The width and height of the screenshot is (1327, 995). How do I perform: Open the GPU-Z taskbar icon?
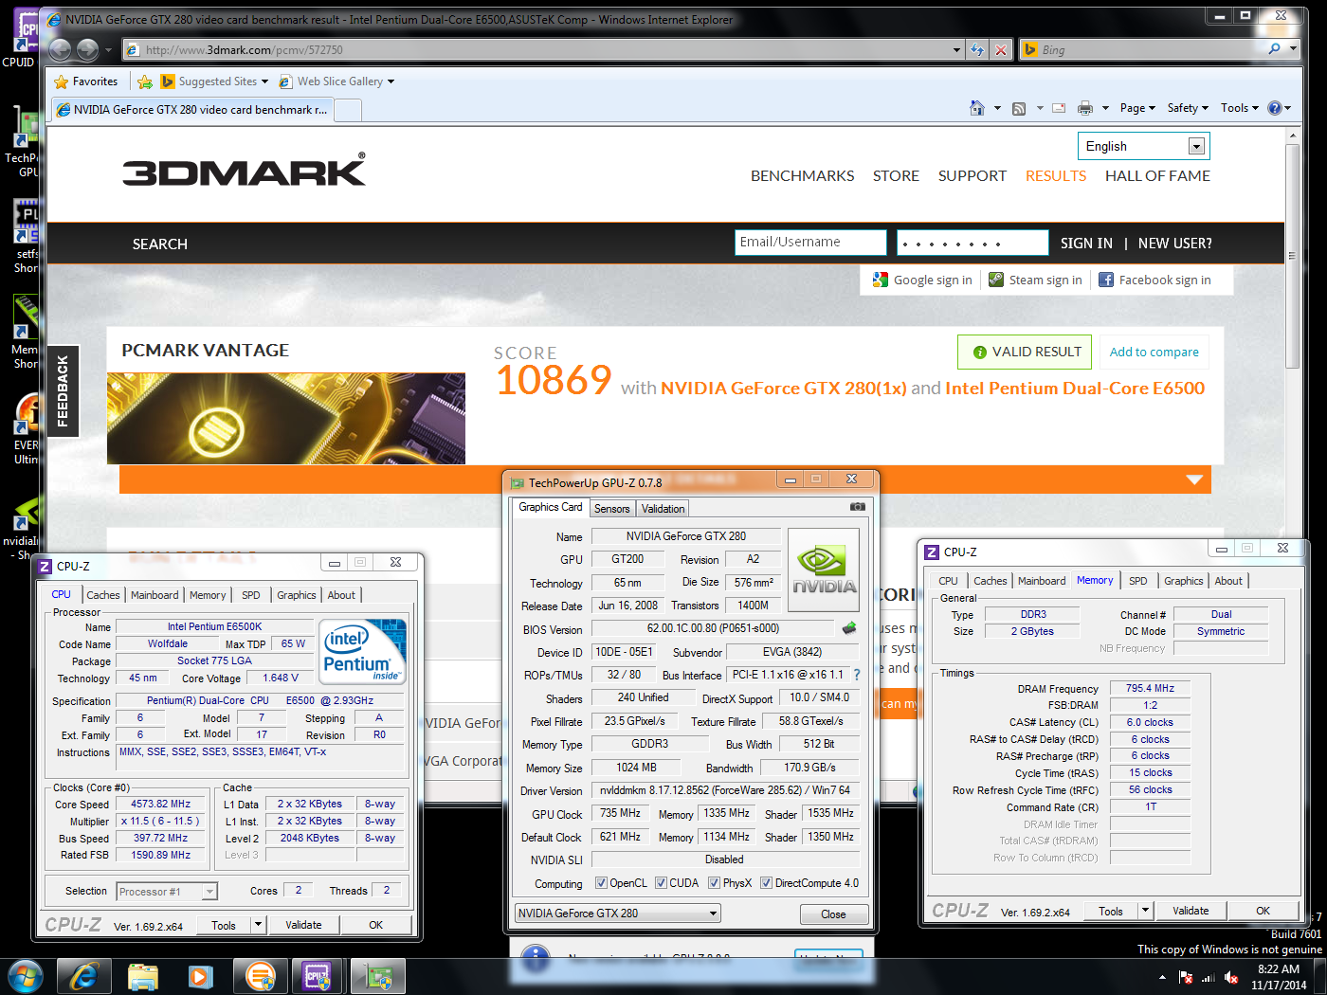click(378, 976)
